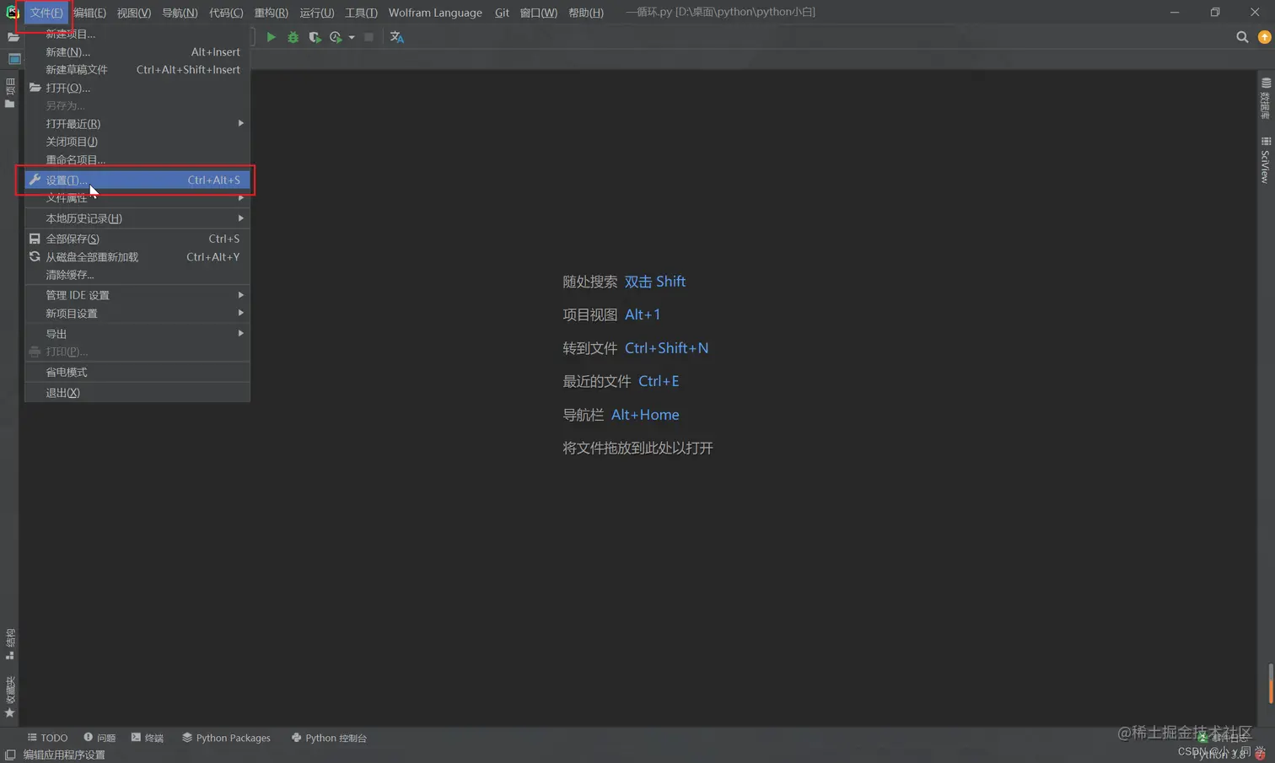Screen dimensions: 1275x763
Task: Open the 帮助(H) menu
Action: [585, 13]
